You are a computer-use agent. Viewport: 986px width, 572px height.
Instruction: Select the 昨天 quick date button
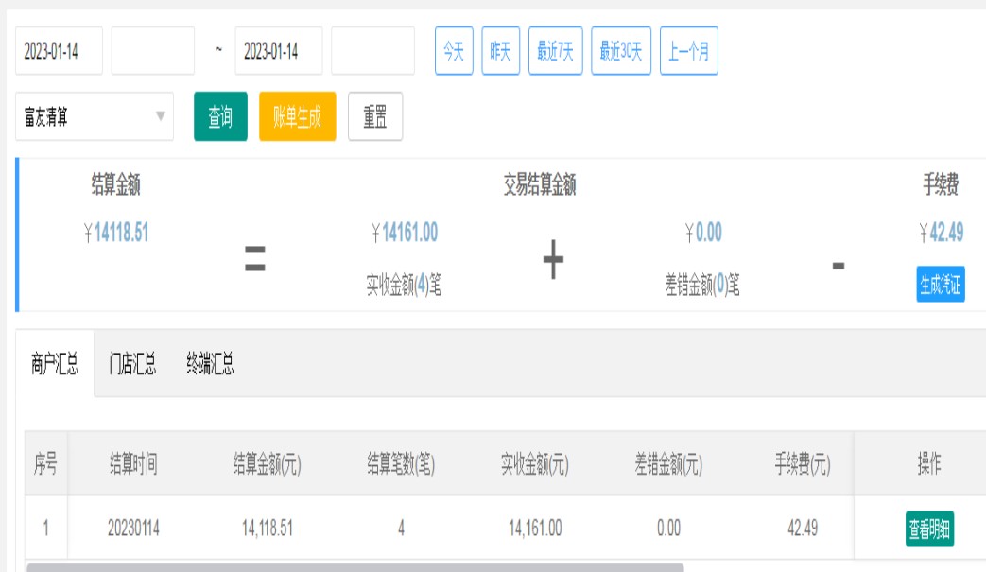[500, 51]
